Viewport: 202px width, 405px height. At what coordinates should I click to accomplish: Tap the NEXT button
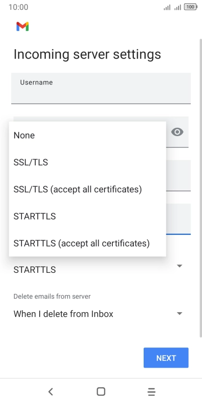pos(166,358)
